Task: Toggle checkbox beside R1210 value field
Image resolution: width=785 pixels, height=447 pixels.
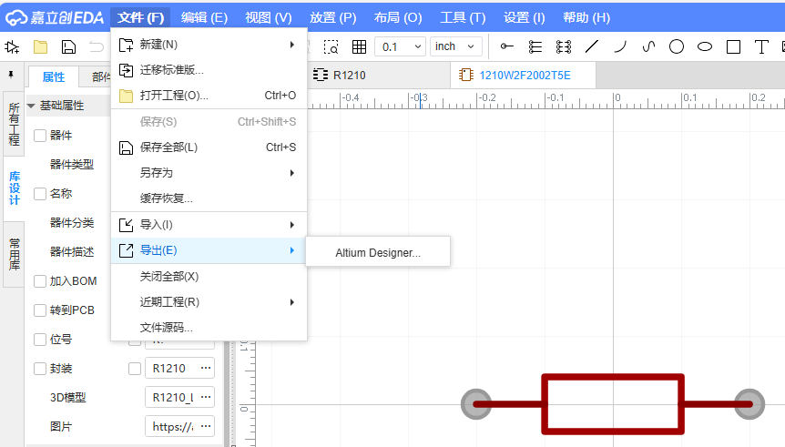Action: click(x=135, y=369)
